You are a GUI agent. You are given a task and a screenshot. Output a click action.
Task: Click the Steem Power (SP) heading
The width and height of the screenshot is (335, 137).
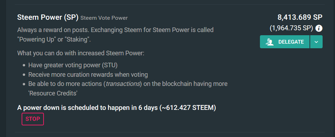click(x=48, y=17)
